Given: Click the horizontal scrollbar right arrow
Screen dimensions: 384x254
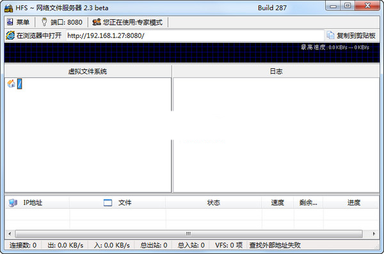Looking at the screenshot, I should [374, 234].
